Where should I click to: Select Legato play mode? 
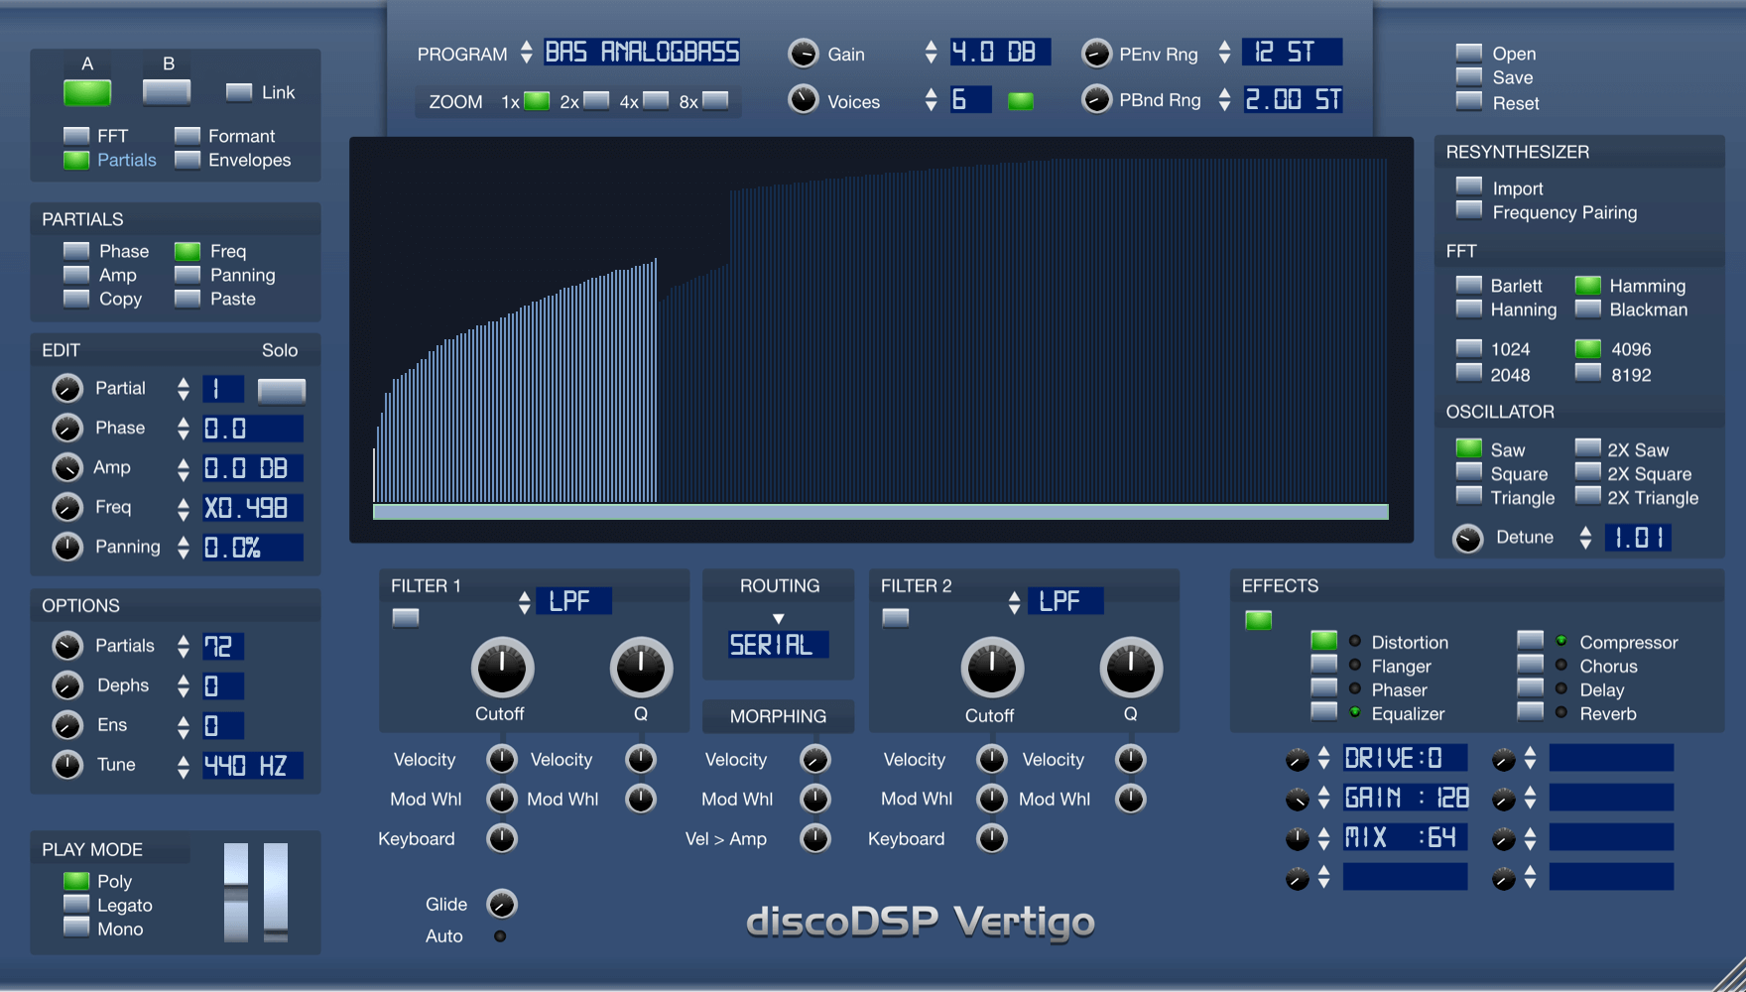click(76, 904)
